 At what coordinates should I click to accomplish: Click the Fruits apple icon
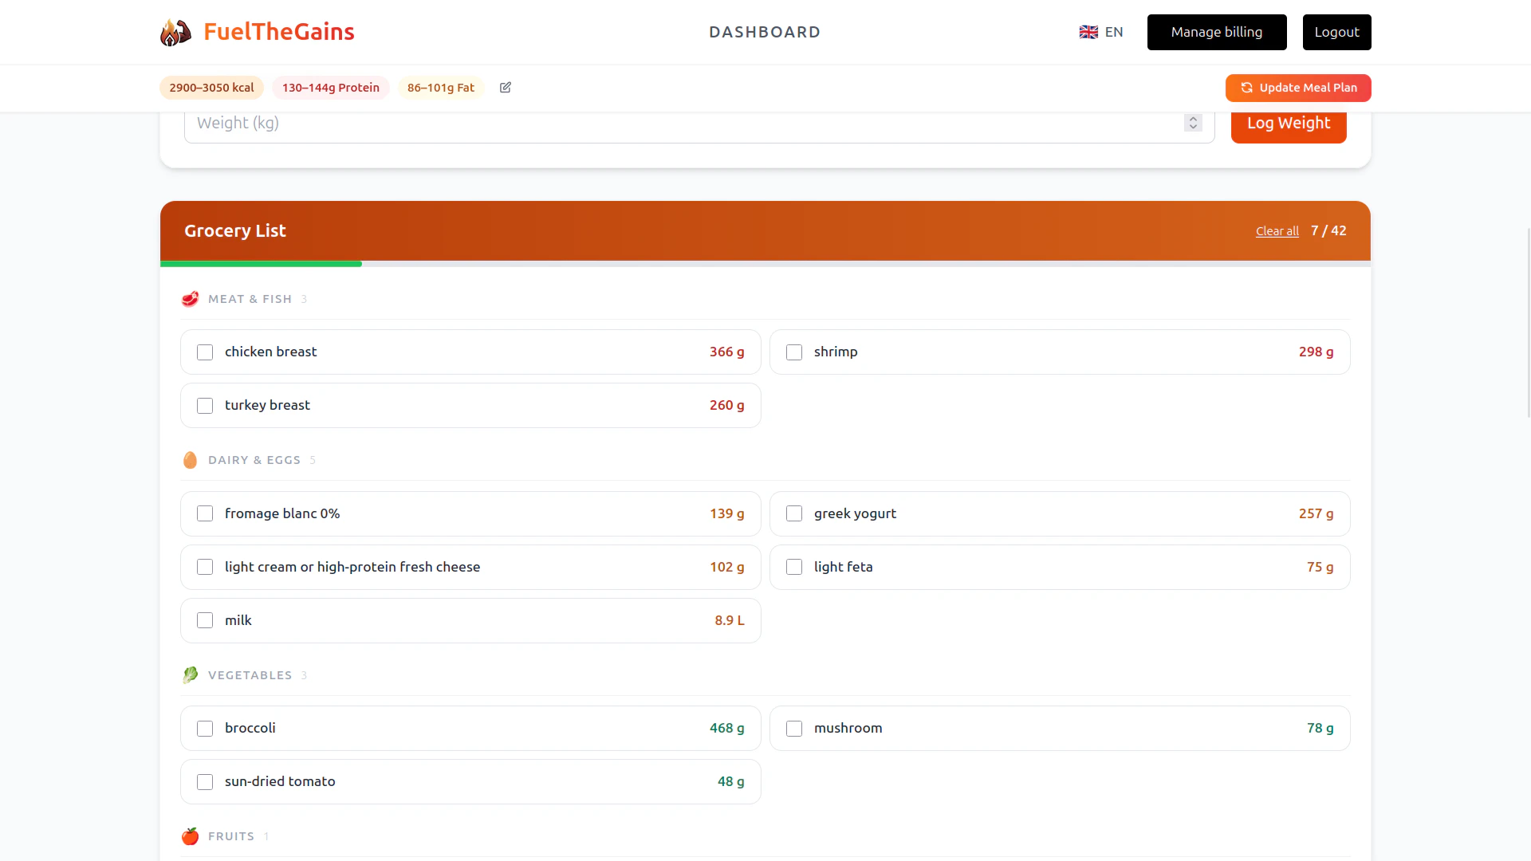coord(190,836)
